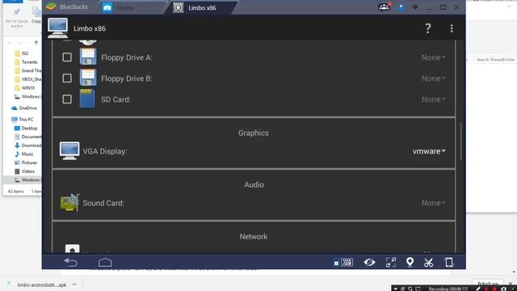Click Floppy Drive A label text
Screen dimensions: 517x291
pos(127,57)
